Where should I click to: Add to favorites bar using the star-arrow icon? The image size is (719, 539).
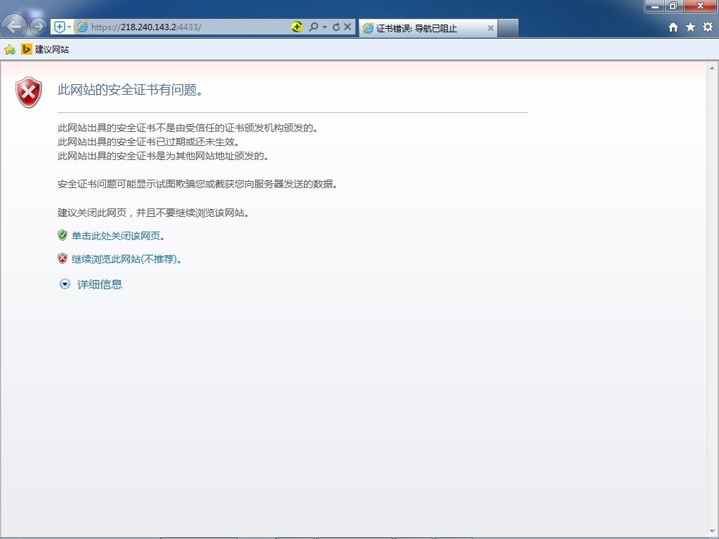(x=10, y=49)
